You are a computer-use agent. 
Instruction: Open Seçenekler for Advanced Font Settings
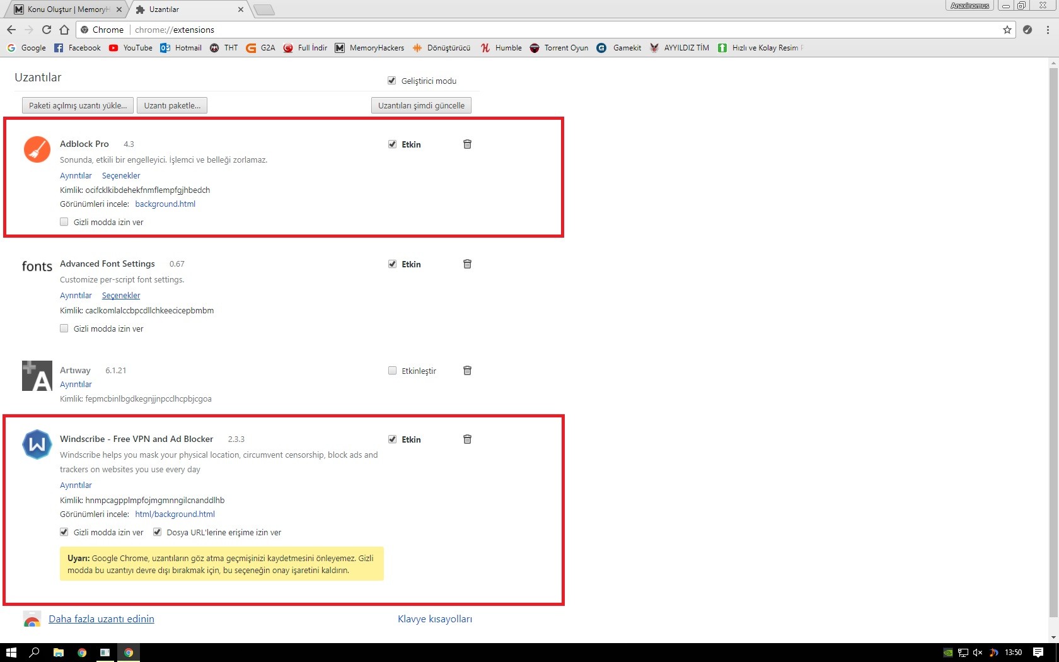coord(121,296)
